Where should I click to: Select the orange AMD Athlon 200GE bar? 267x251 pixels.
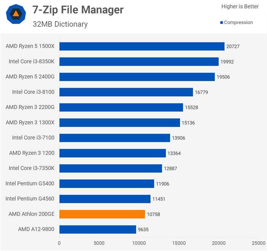102,214
